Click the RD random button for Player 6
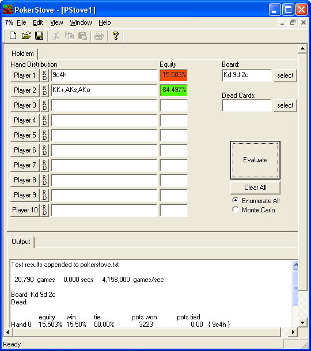This screenshot has width=311, height=351. [44, 150]
